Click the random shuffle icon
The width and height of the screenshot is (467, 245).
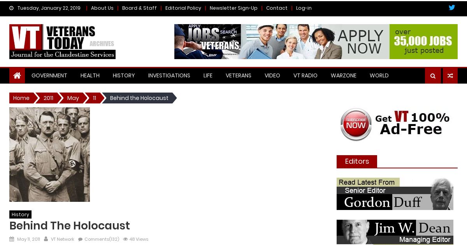point(450,76)
